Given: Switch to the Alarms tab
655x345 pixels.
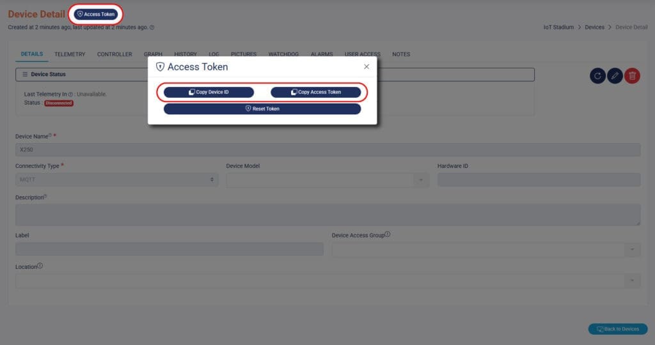Looking at the screenshot, I should coord(322,54).
